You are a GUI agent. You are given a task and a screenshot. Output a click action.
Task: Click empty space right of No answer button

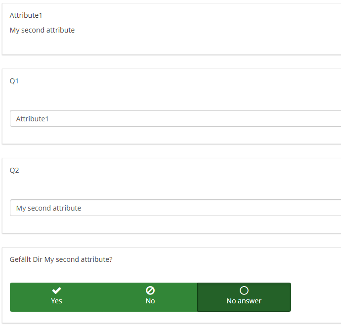point(315,297)
